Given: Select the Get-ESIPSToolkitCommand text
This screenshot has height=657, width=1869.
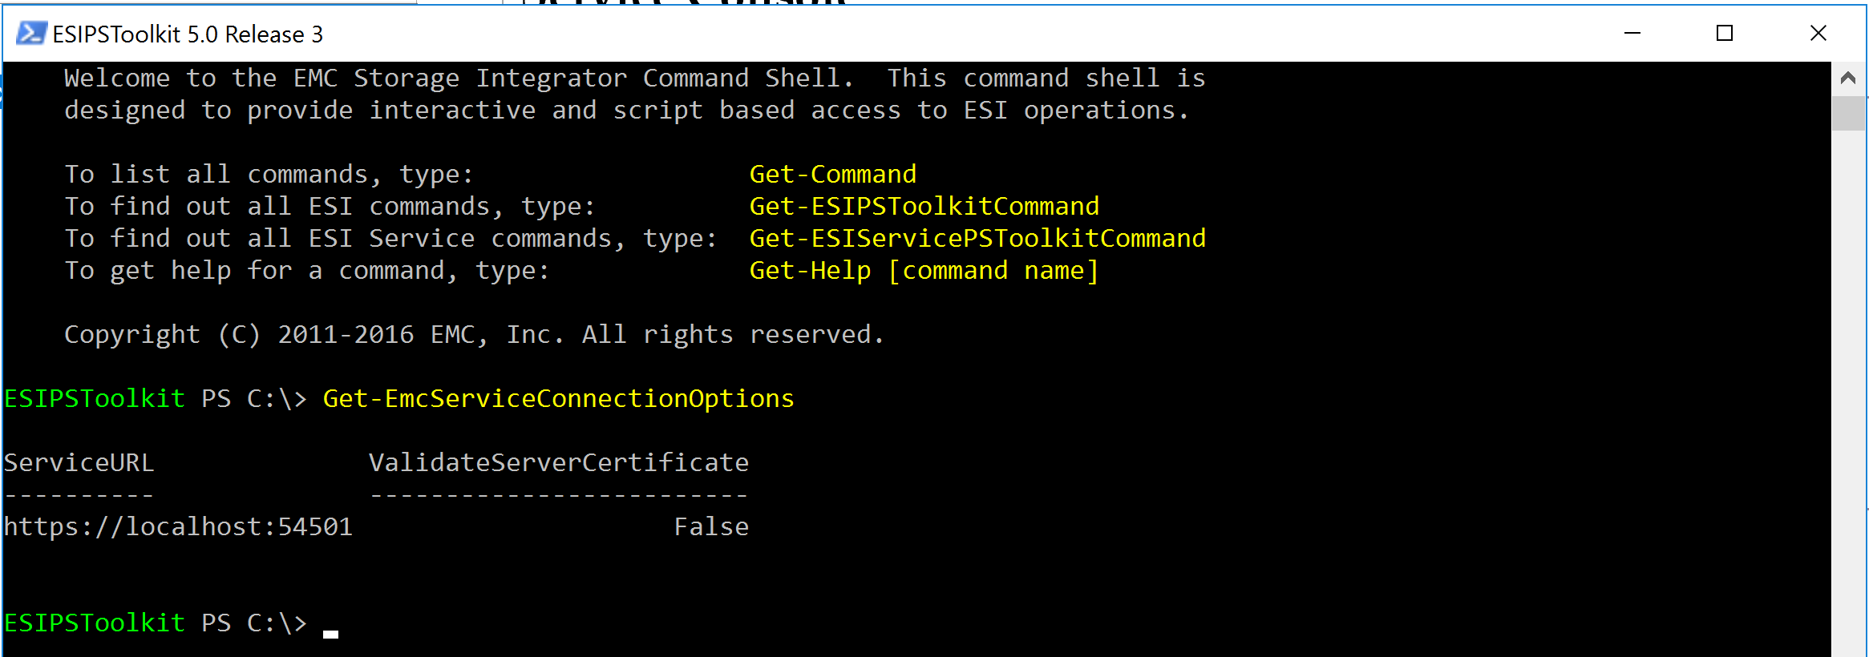Looking at the screenshot, I should click(924, 206).
